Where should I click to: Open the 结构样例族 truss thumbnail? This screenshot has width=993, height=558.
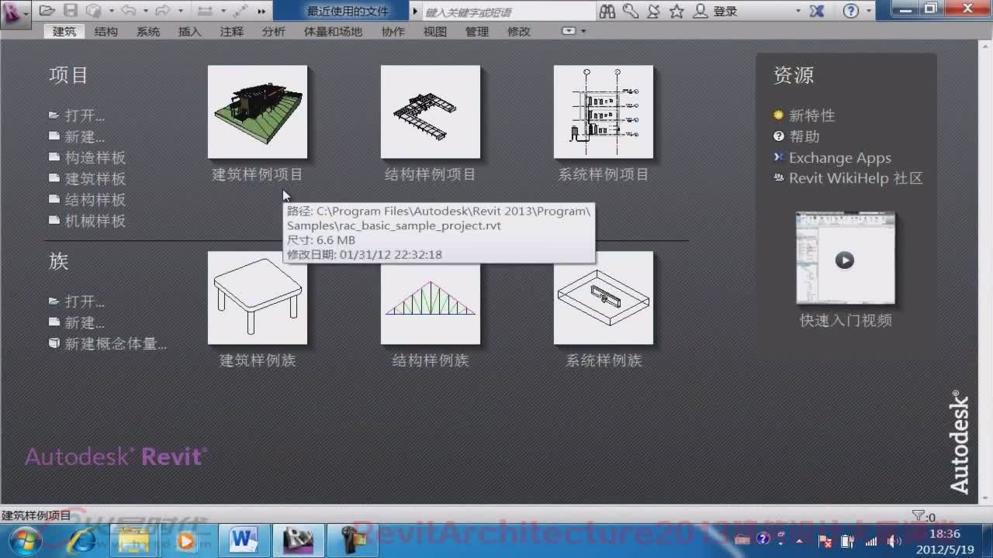click(431, 303)
